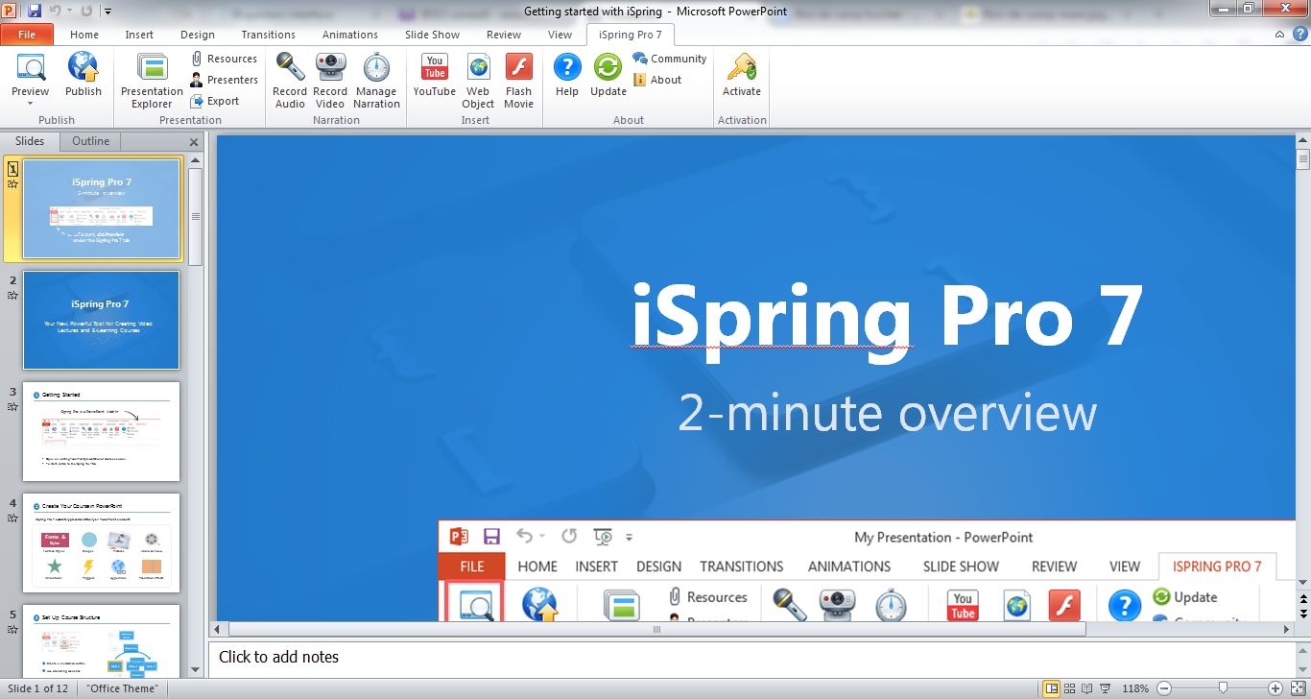The image size is (1311, 699).
Task: Click the Export button
Action: (x=215, y=101)
